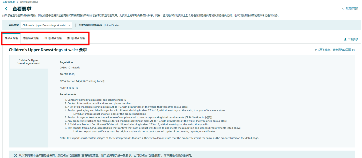Click the back arrow beside 查看要求
The width and height of the screenshot is (362, 158).
[6, 8]
